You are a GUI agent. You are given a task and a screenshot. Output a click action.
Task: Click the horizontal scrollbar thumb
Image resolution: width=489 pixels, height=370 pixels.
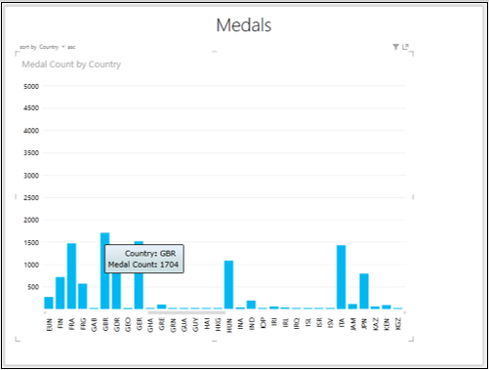click(x=186, y=312)
